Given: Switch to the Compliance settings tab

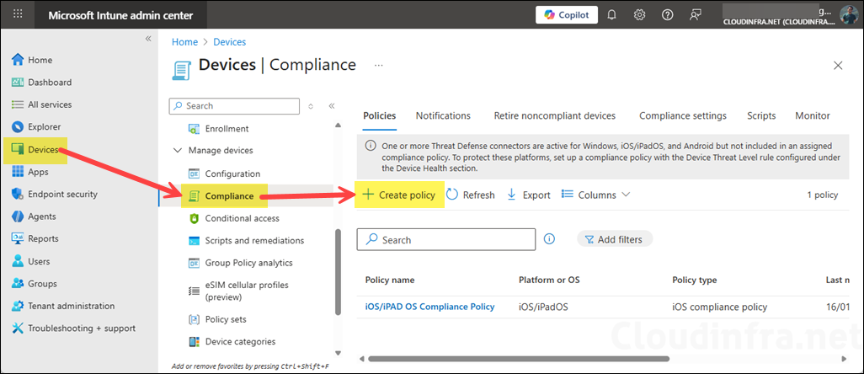Looking at the screenshot, I should pyautogui.click(x=683, y=115).
